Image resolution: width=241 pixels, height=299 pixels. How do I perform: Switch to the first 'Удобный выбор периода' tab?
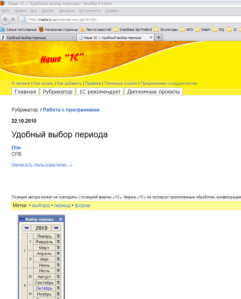click(x=38, y=37)
